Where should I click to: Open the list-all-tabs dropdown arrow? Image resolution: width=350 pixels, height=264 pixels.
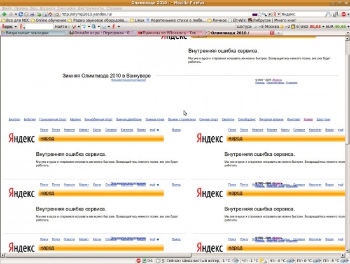point(347,33)
